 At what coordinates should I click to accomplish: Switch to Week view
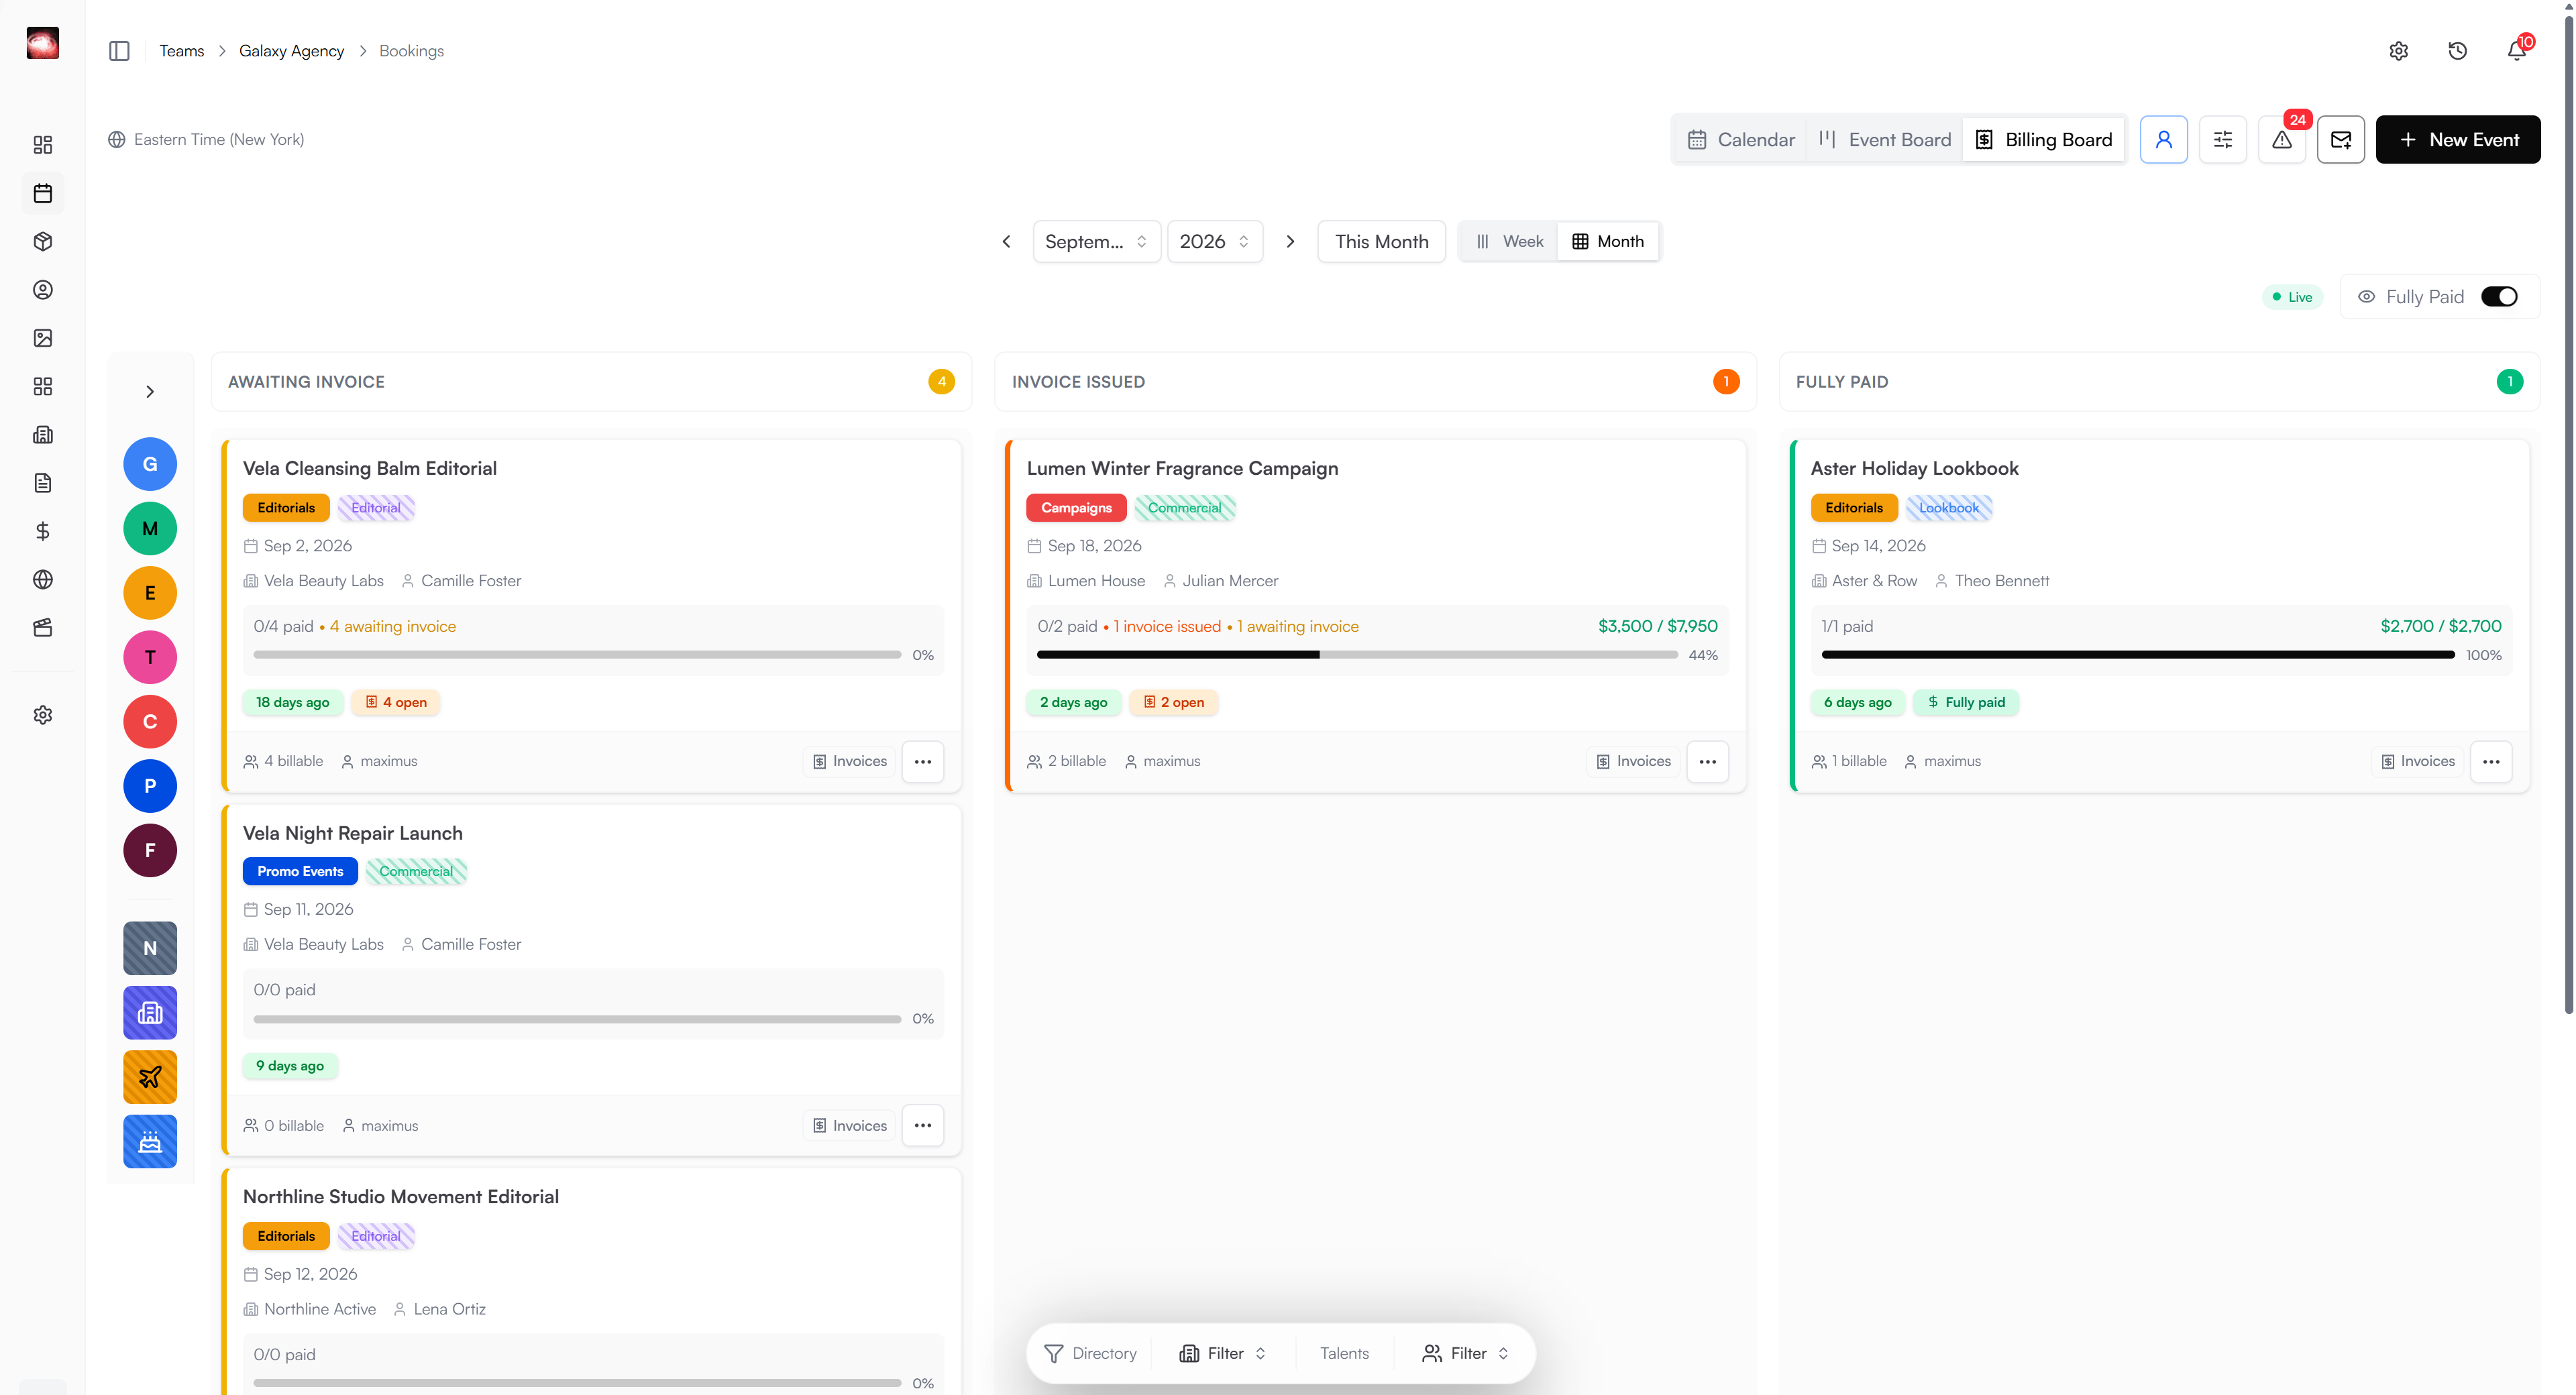1510,241
